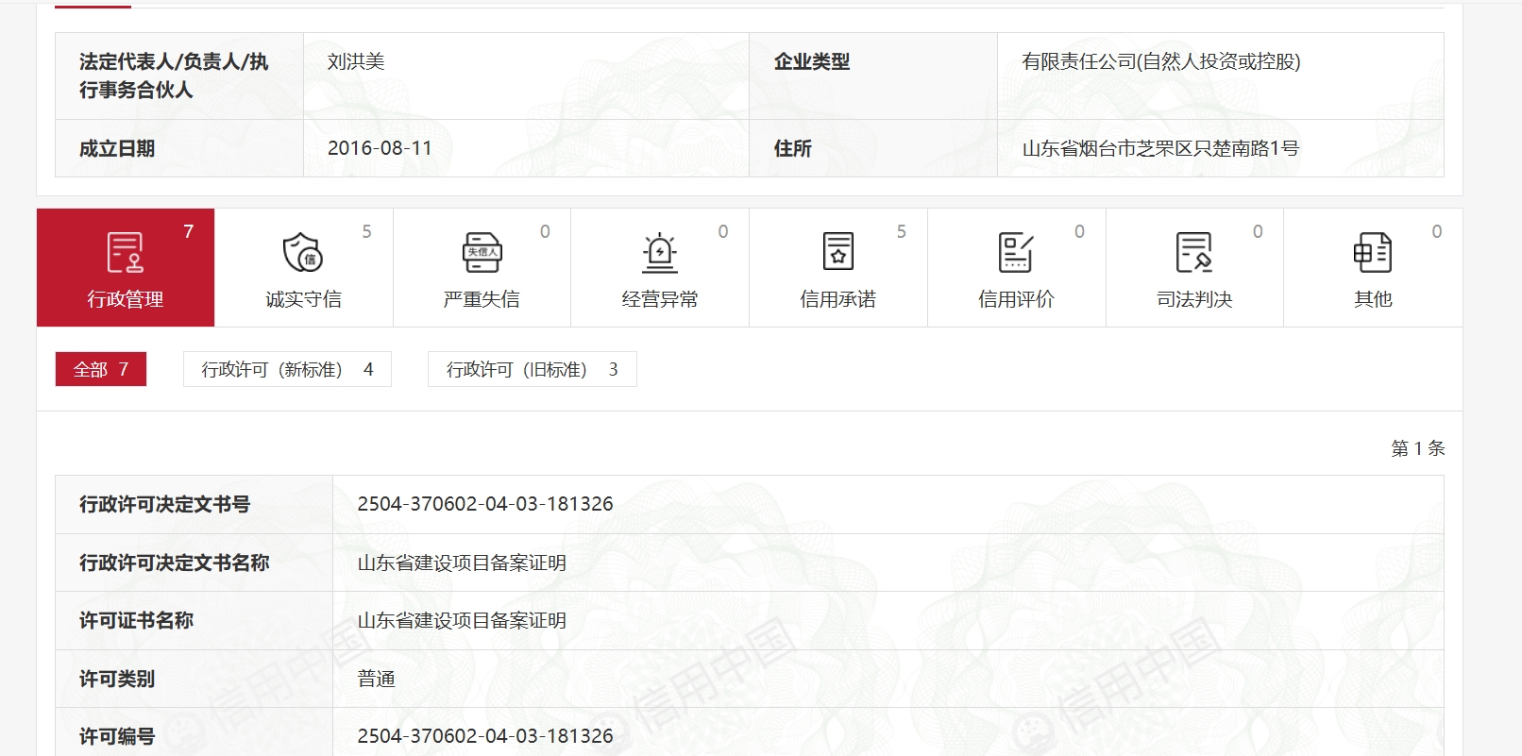1522x756 pixels.
Task: Click the 住所 field label
Action: click(793, 148)
